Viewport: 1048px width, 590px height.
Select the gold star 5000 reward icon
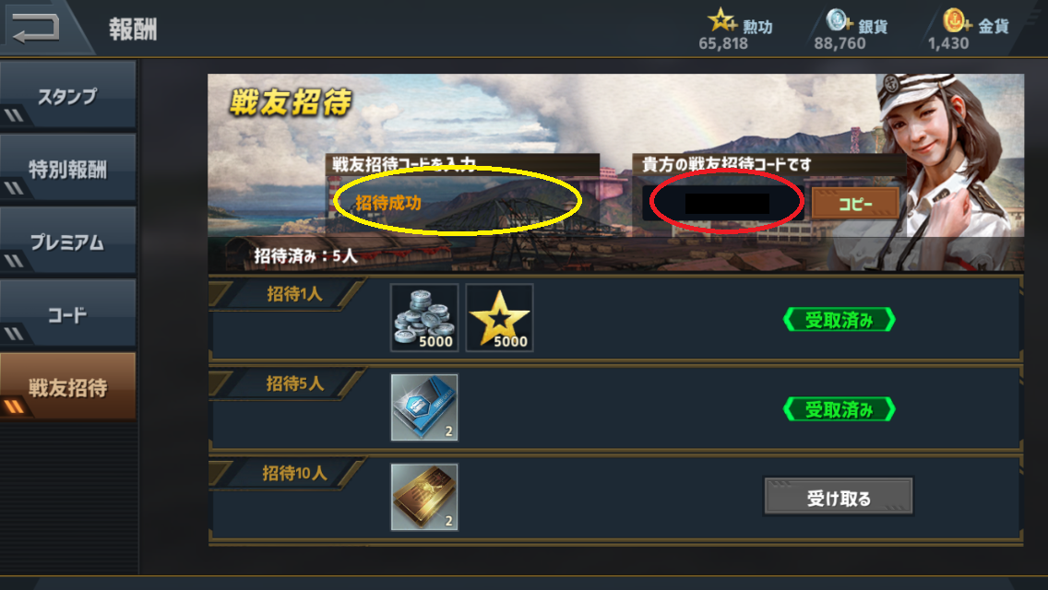coord(499,317)
